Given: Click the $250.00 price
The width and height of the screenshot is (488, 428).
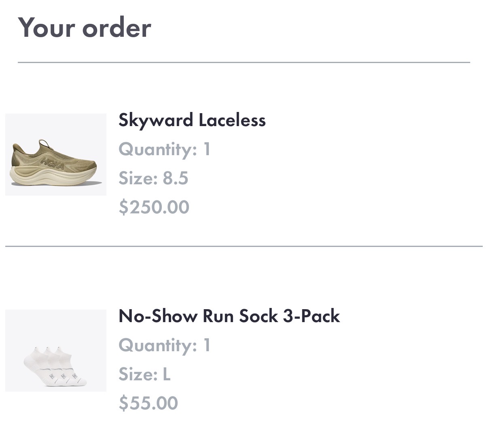Looking at the screenshot, I should tap(154, 207).
